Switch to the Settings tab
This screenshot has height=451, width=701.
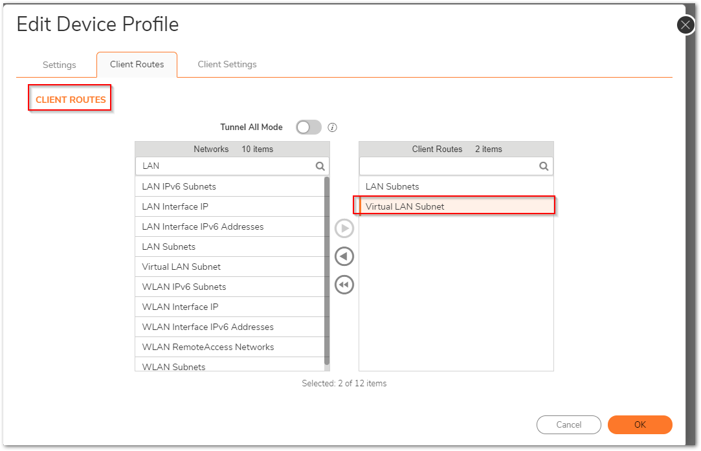pyautogui.click(x=60, y=65)
